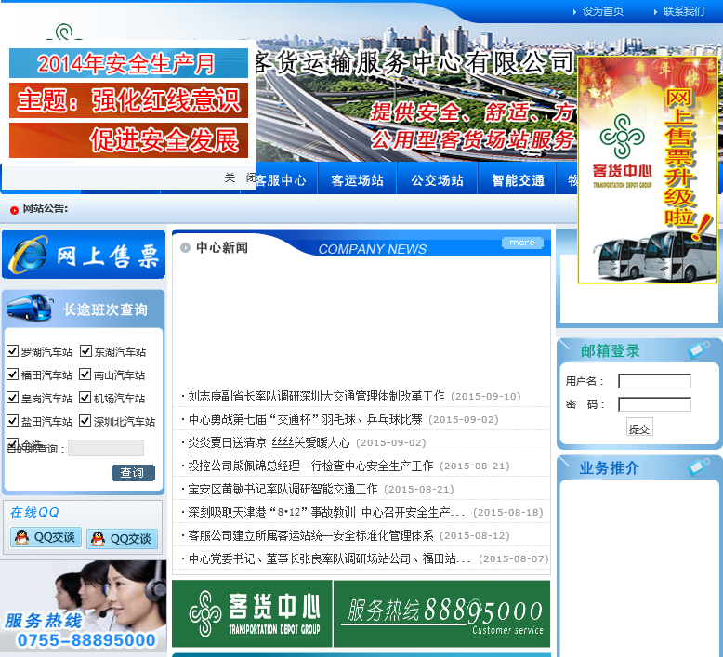Click the red bullet next to 网站公告
723x657 pixels.
[x=14, y=210]
